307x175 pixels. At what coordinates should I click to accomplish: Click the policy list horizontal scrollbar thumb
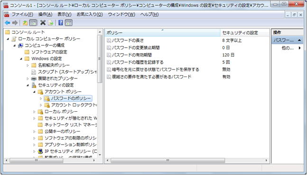coord(168,160)
